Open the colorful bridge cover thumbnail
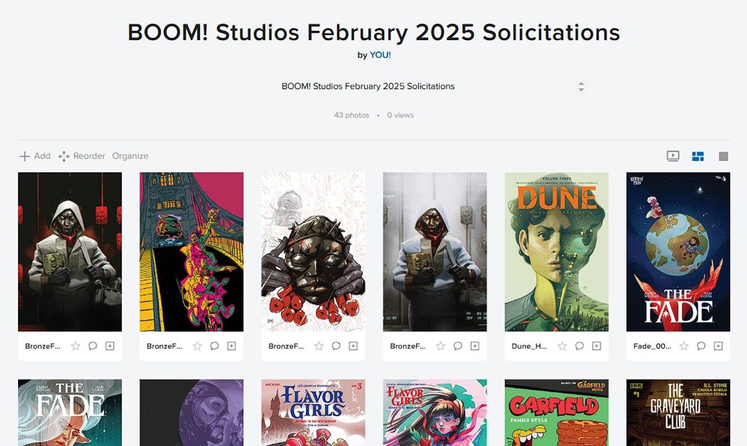The image size is (747, 446). (191, 252)
